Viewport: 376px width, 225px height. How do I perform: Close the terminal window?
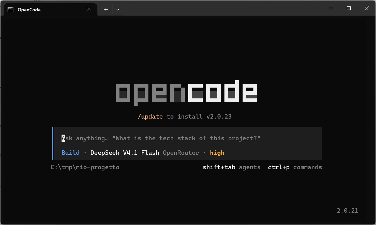tap(366, 8)
